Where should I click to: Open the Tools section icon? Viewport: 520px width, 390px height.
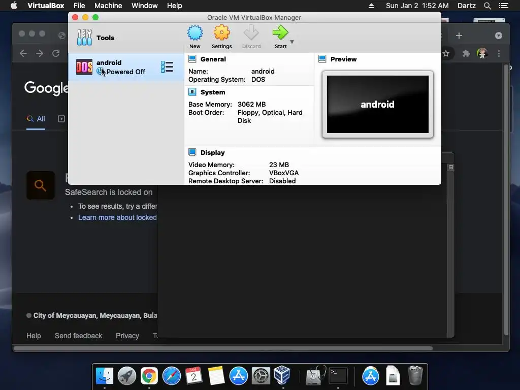pos(84,38)
